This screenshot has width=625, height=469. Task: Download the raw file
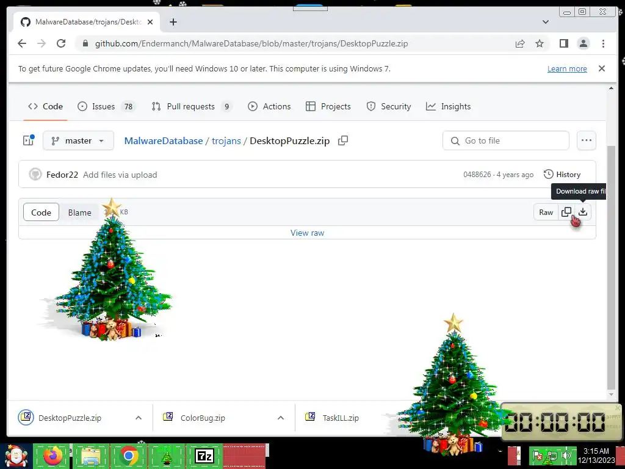[x=583, y=212]
